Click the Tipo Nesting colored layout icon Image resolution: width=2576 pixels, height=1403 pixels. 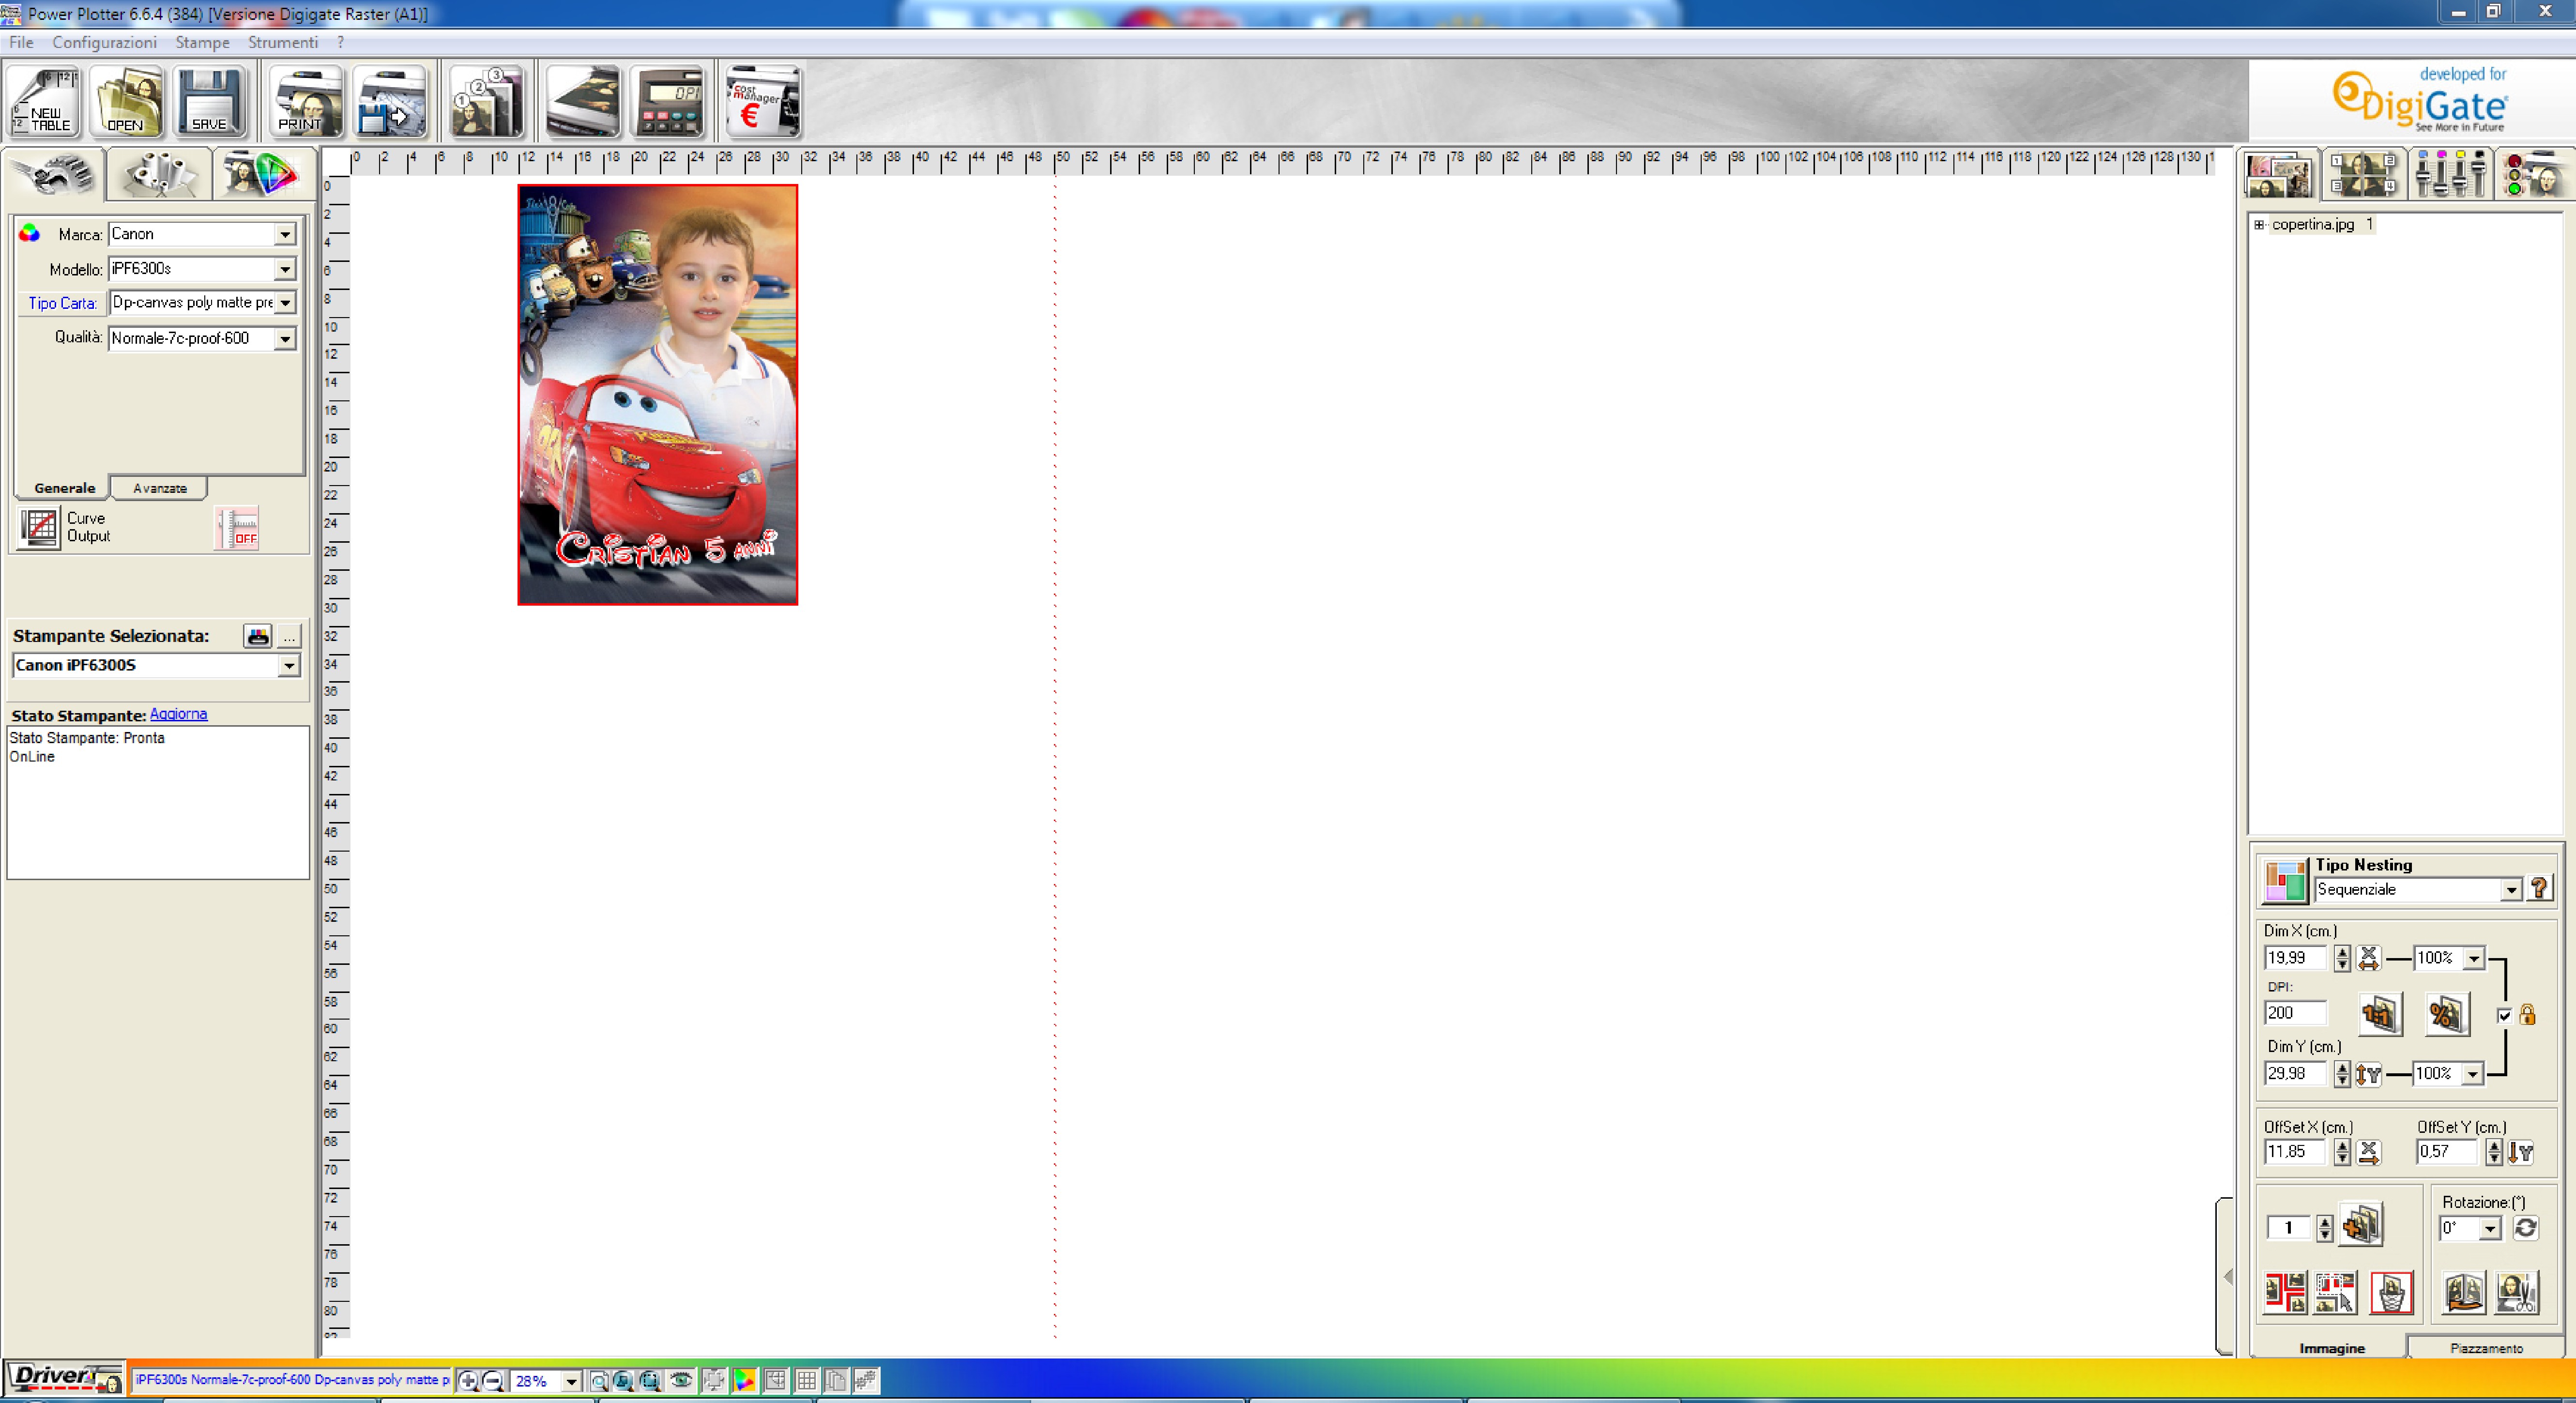(x=2285, y=881)
